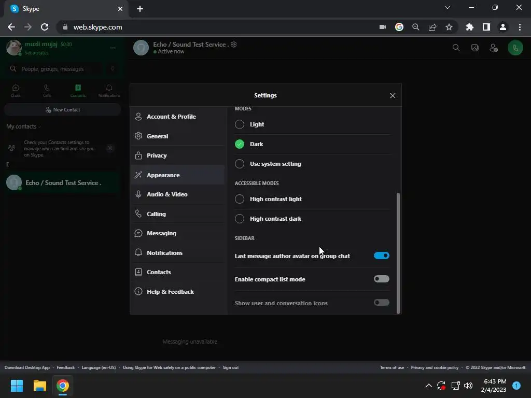Go back in browser history
The width and height of the screenshot is (531, 398).
11,27
